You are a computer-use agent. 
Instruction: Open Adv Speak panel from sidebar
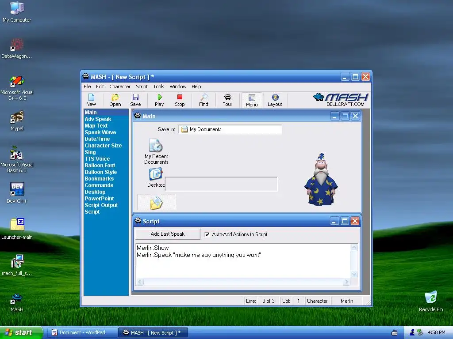pos(98,119)
